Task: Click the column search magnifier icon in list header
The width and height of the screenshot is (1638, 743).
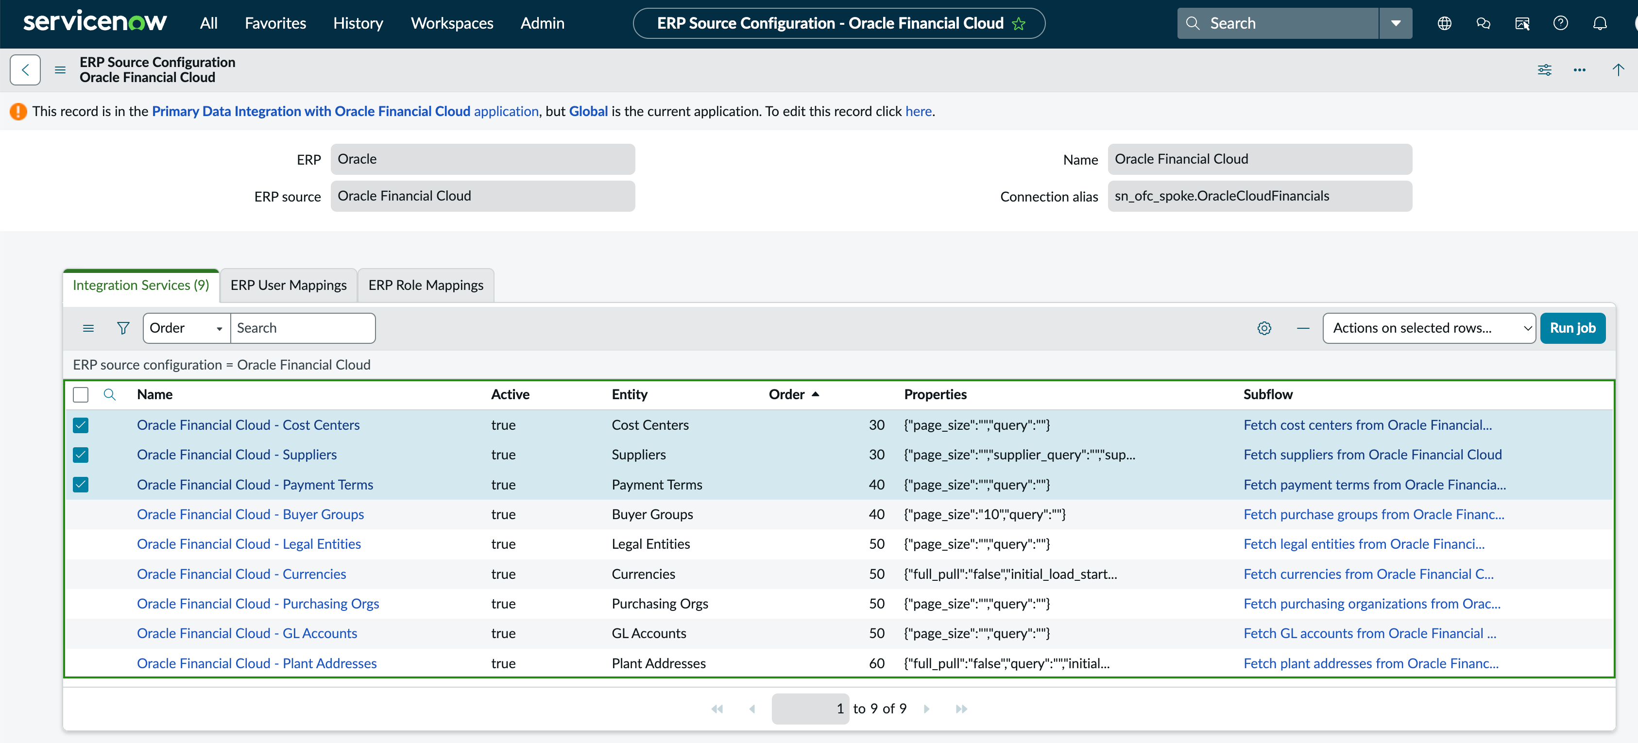Action: pyautogui.click(x=109, y=394)
